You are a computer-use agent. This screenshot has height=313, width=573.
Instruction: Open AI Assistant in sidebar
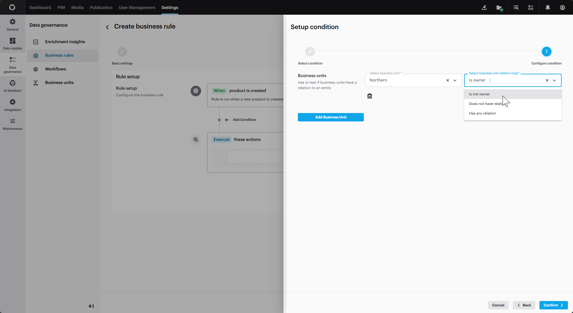pos(13,86)
